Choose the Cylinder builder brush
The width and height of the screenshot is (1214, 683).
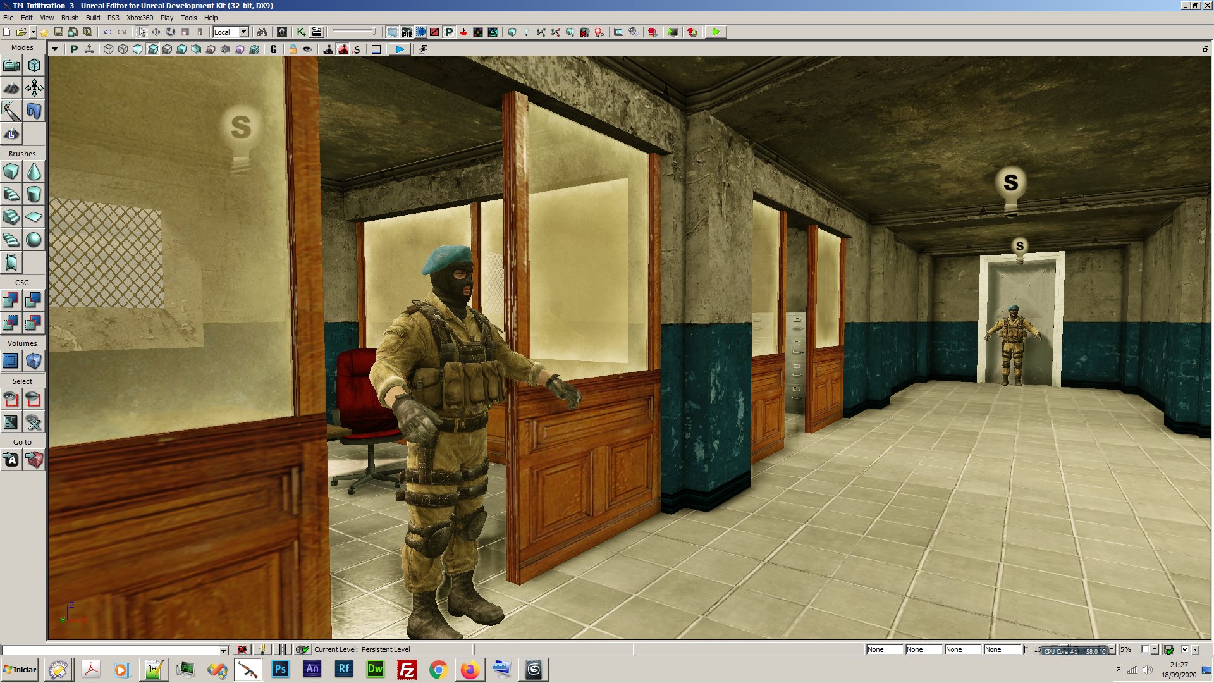click(x=34, y=194)
